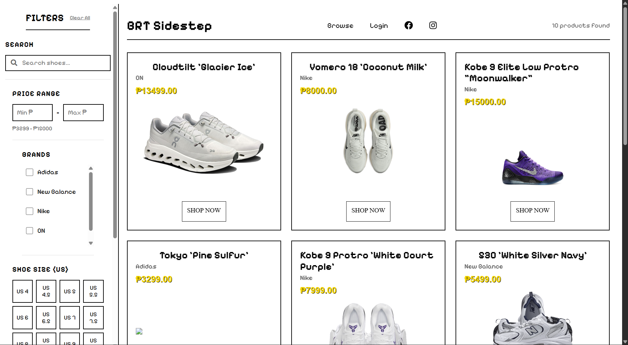Click Login in the top navigation
This screenshot has height=345, width=628.
(x=379, y=26)
